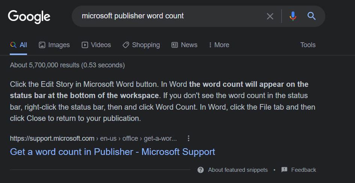Expand the More search categories menu
This screenshot has height=183, width=355.
click(219, 45)
